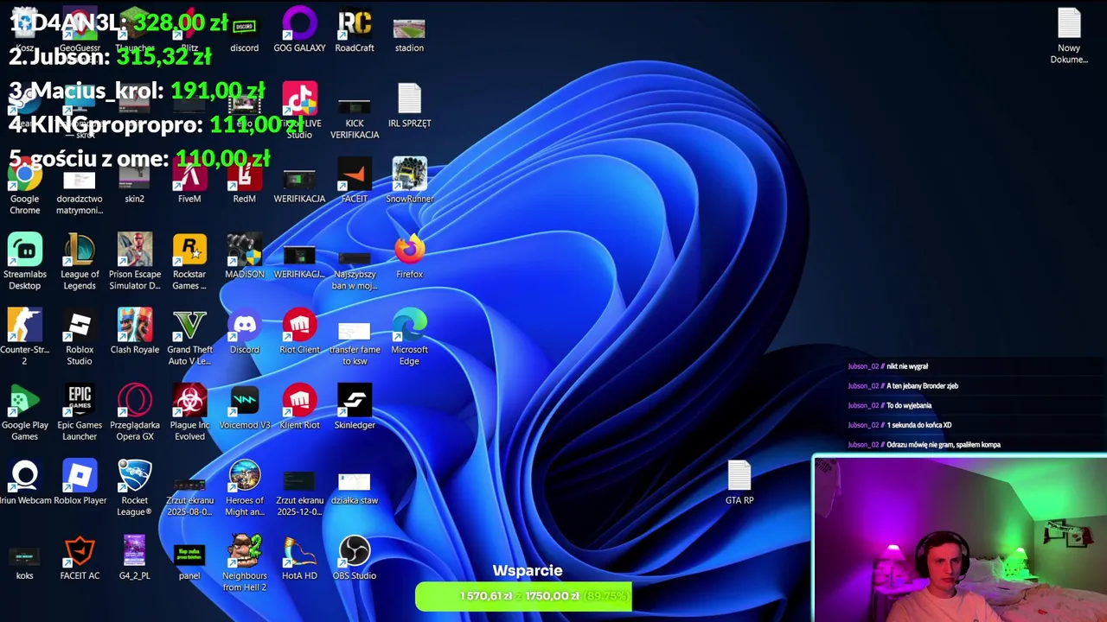Launch the Clash Royale shortcut
The image size is (1107, 622).
[134, 332]
